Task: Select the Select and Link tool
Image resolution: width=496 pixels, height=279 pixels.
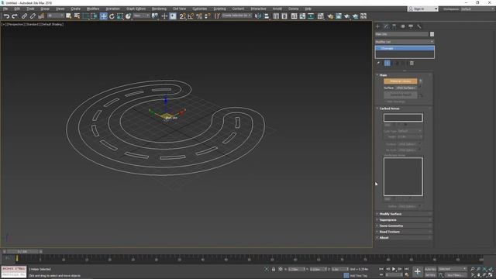Action: pyautogui.click(x=24, y=16)
